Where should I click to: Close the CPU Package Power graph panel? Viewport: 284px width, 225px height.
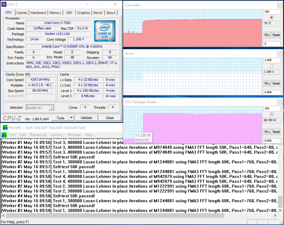click(280, 102)
